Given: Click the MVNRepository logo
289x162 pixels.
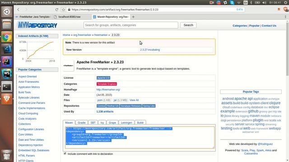Looking at the screenshot, I should click(37, 25).
